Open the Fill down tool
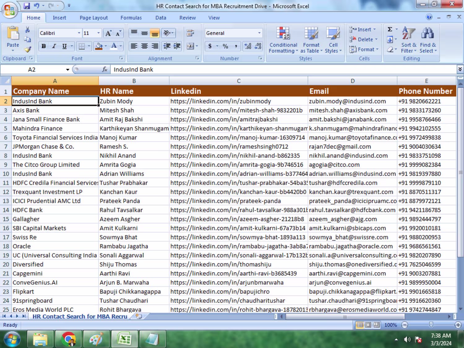This screenshot has width=464, height=348. click(x=390, y=39)
